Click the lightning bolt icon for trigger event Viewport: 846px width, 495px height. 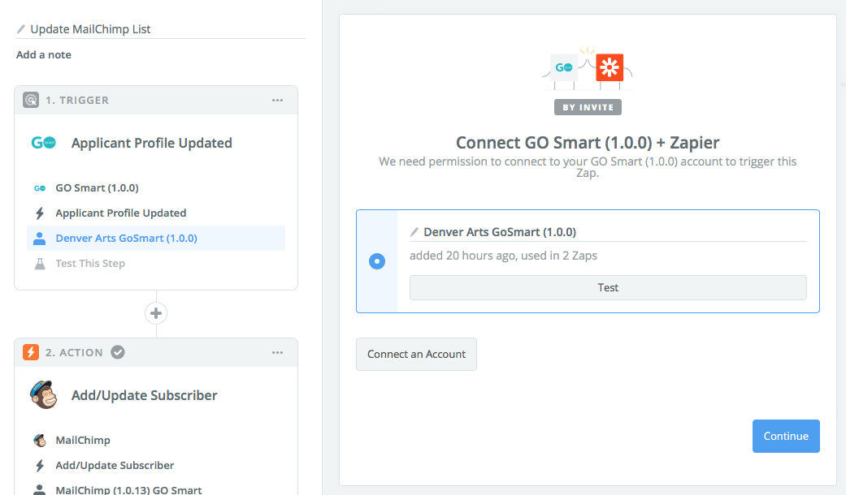point(40,213)
